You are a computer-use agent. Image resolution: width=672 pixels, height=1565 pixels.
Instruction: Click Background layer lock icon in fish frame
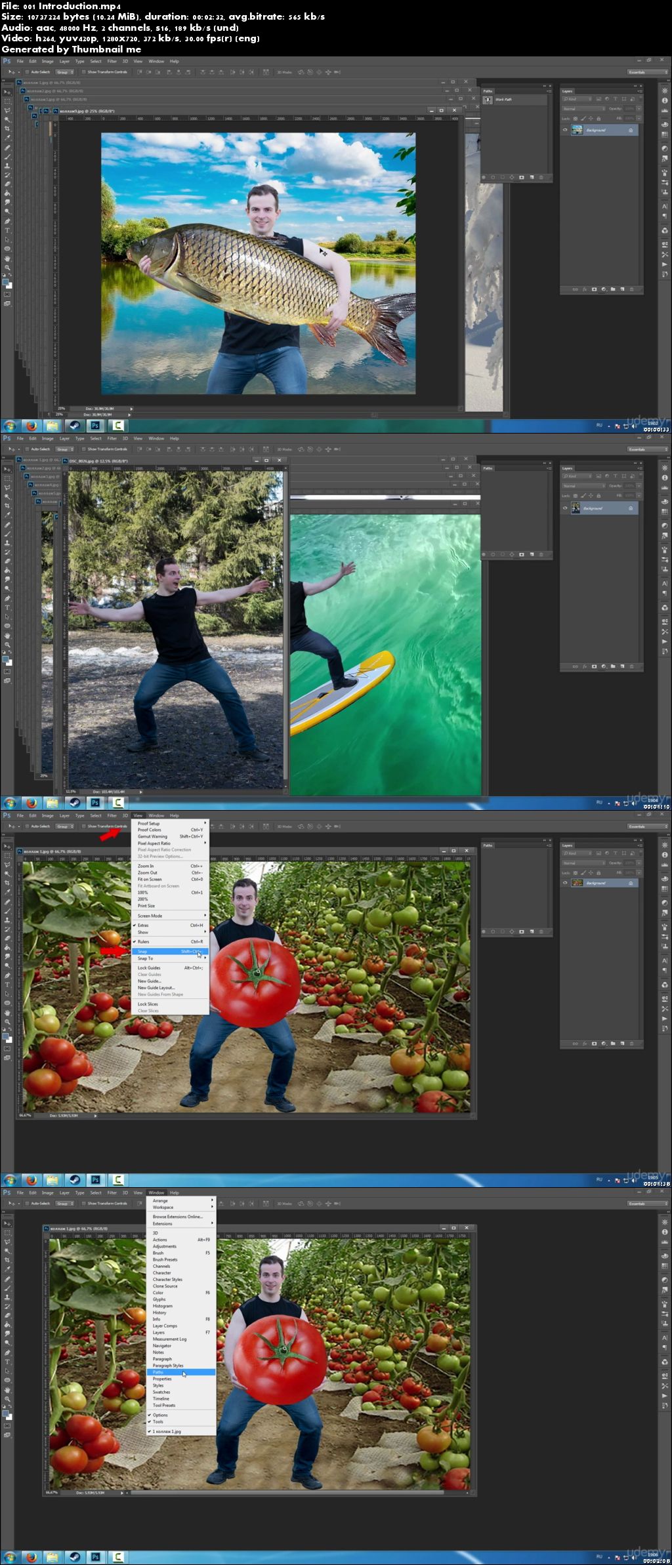[631, 130]
